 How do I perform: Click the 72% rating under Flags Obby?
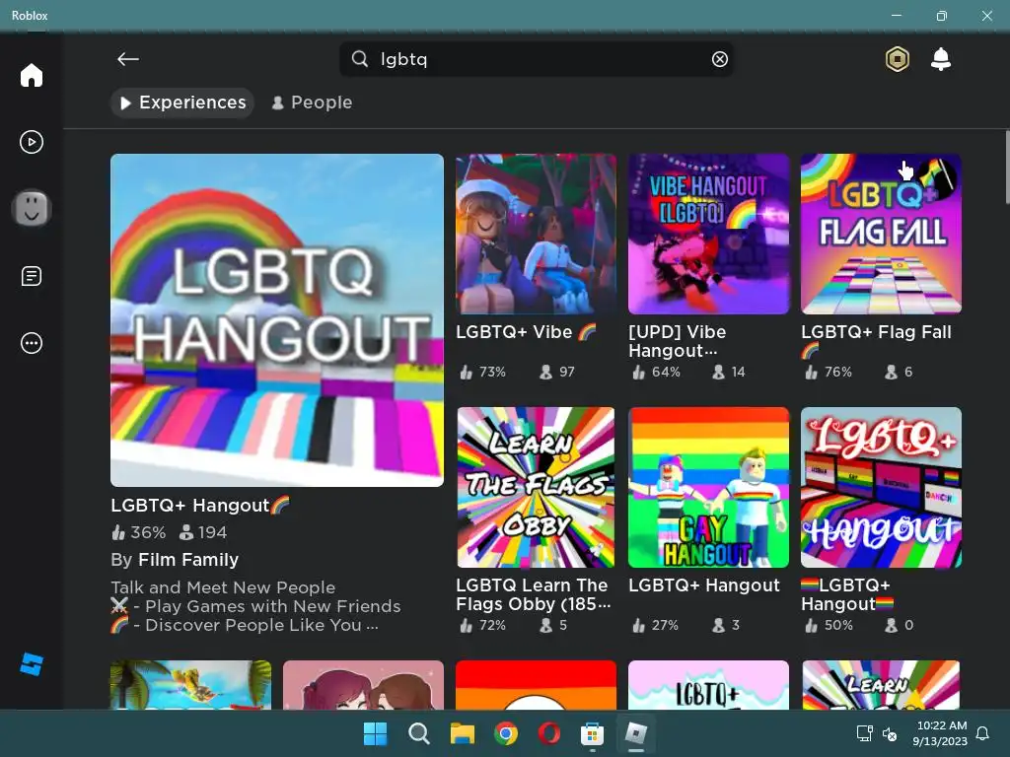(482, 626)
